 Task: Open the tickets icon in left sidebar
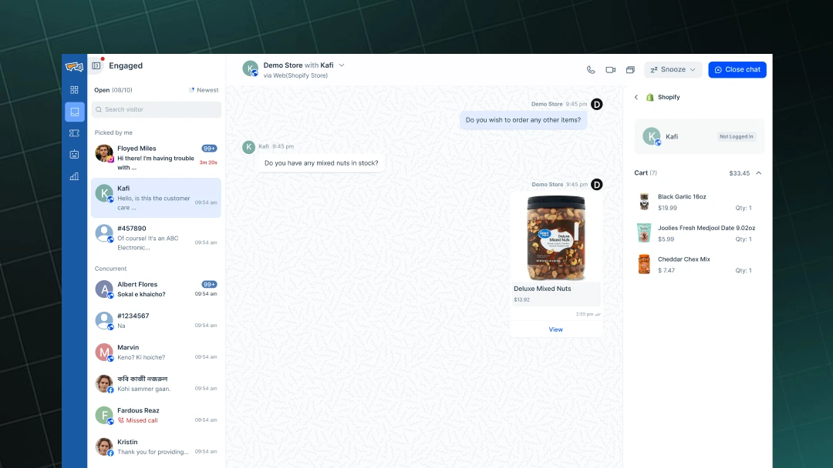(74, 133)
